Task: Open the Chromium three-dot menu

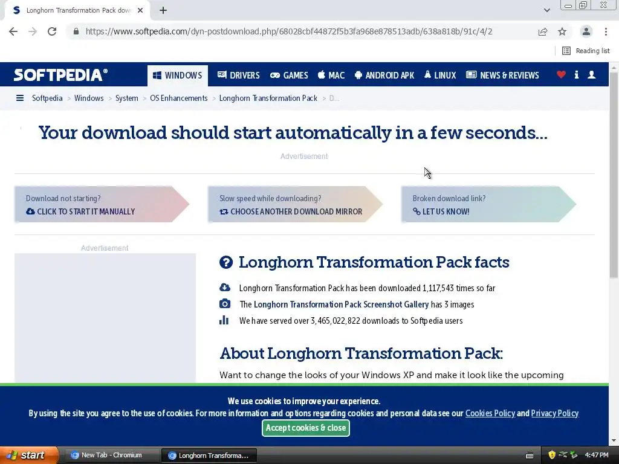Action: [606, 31]
